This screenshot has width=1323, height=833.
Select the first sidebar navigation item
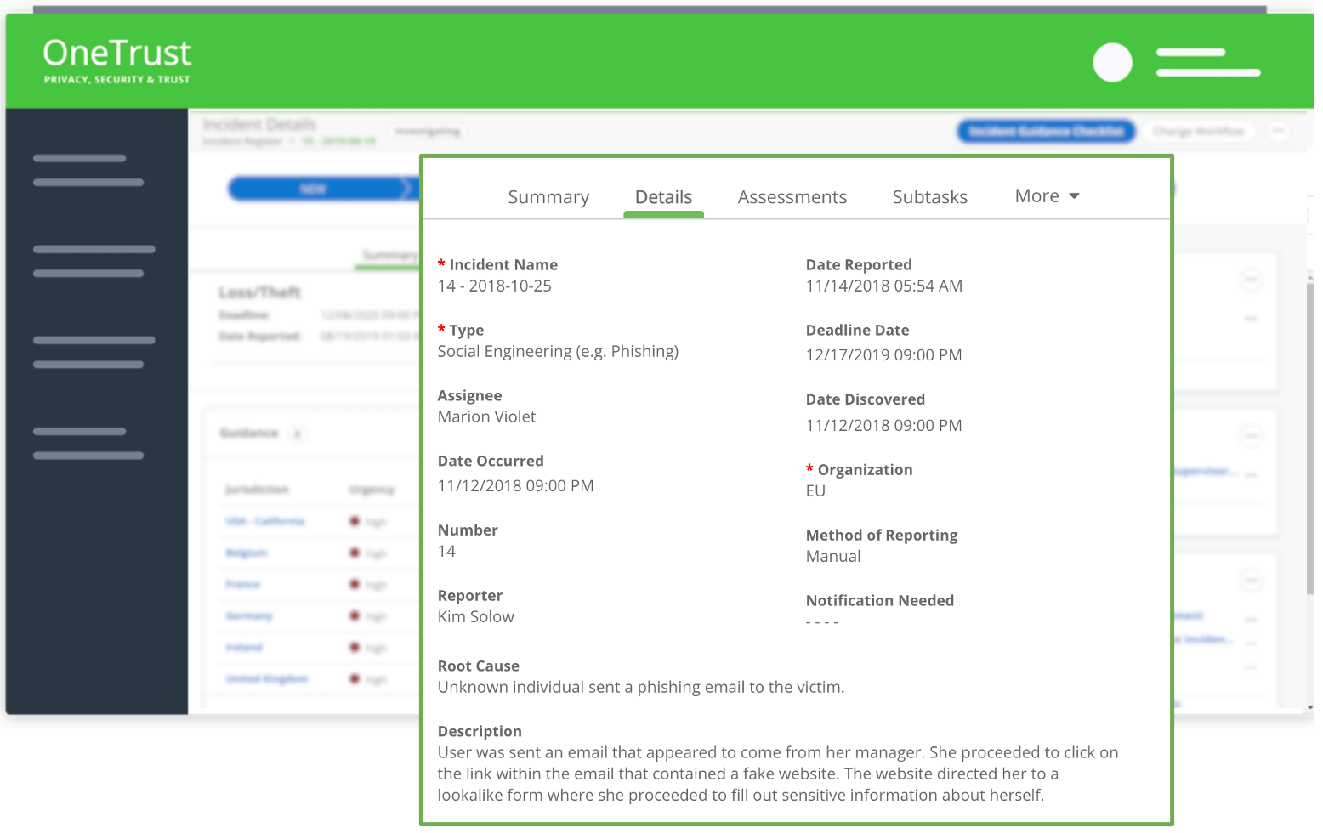click(x=88, y=170)
